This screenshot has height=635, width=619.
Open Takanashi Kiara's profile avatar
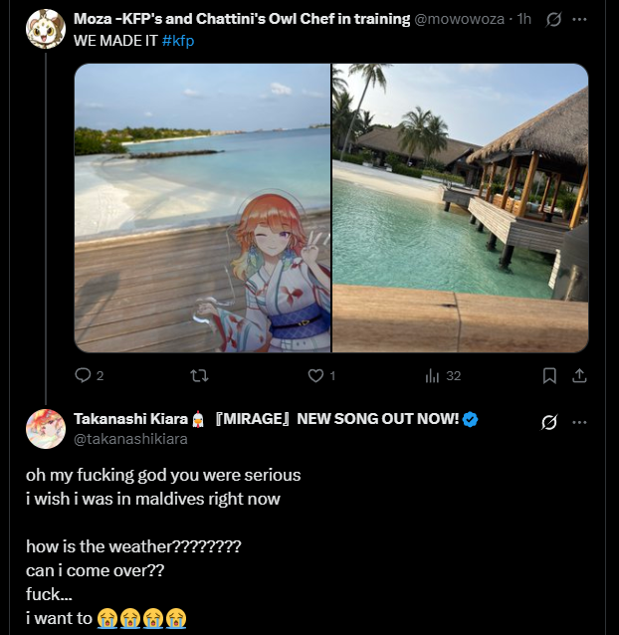(45, 428)
